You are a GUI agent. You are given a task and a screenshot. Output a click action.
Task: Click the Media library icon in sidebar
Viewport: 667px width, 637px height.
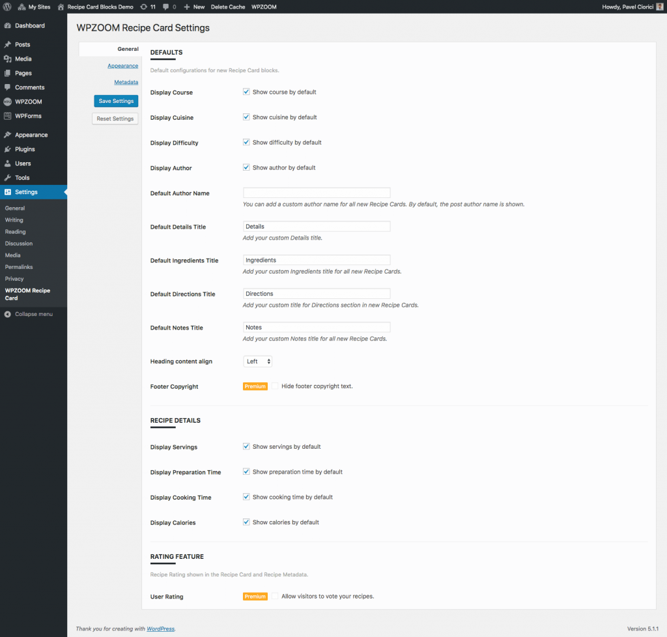point(7,58)
